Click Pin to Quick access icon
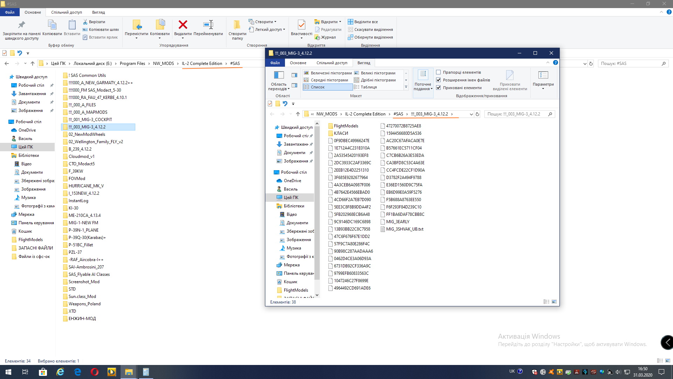This screenshot has height=379, width=673. pyautogui.click(x=22, y=25)
